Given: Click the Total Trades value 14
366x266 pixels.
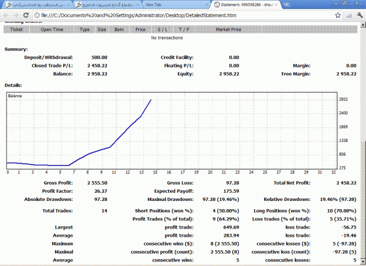Looking at the screenshot, I should 104,211.
